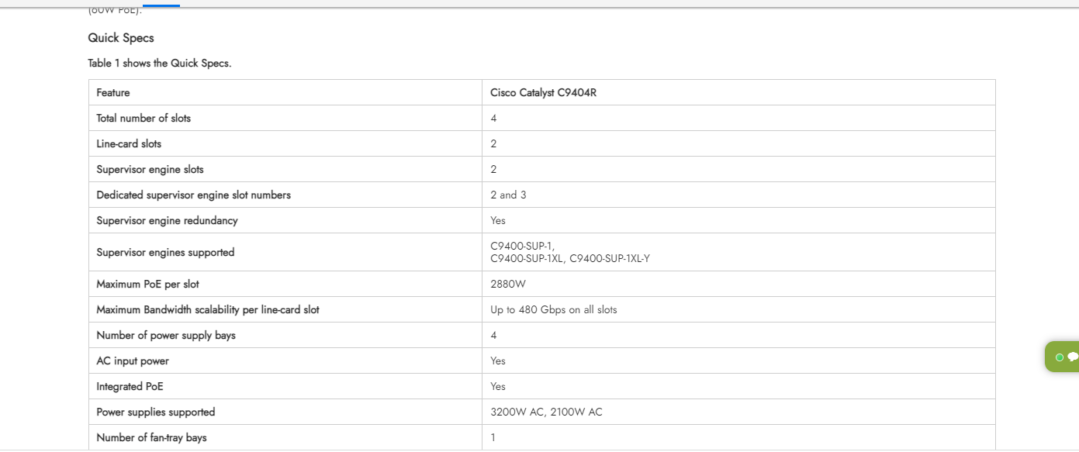This screenshot has width=1079, height=452.
Task: Select the blue active tab indicator at top
Action: tap(161, 5)
